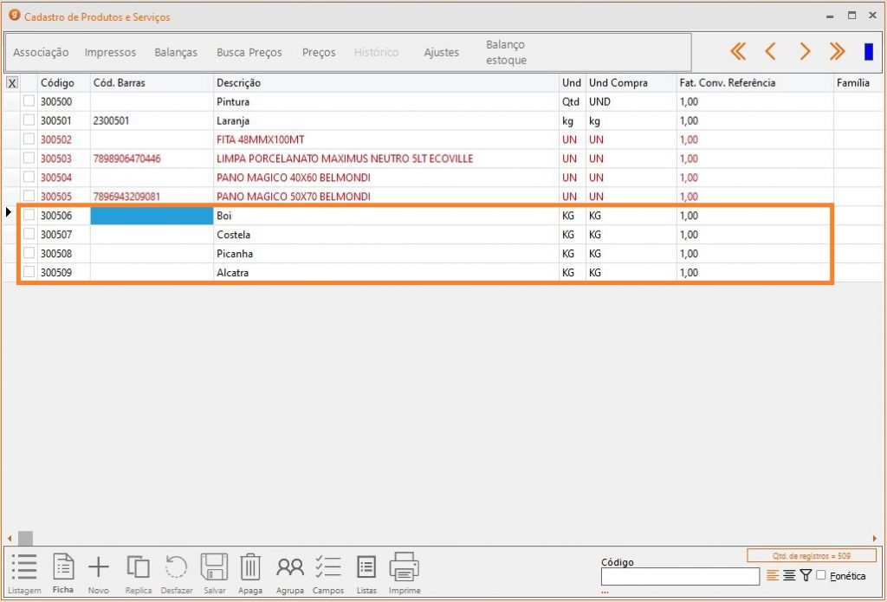Click the Código search input field
This screenshot has width=887, height=602.
pos(680,577)
